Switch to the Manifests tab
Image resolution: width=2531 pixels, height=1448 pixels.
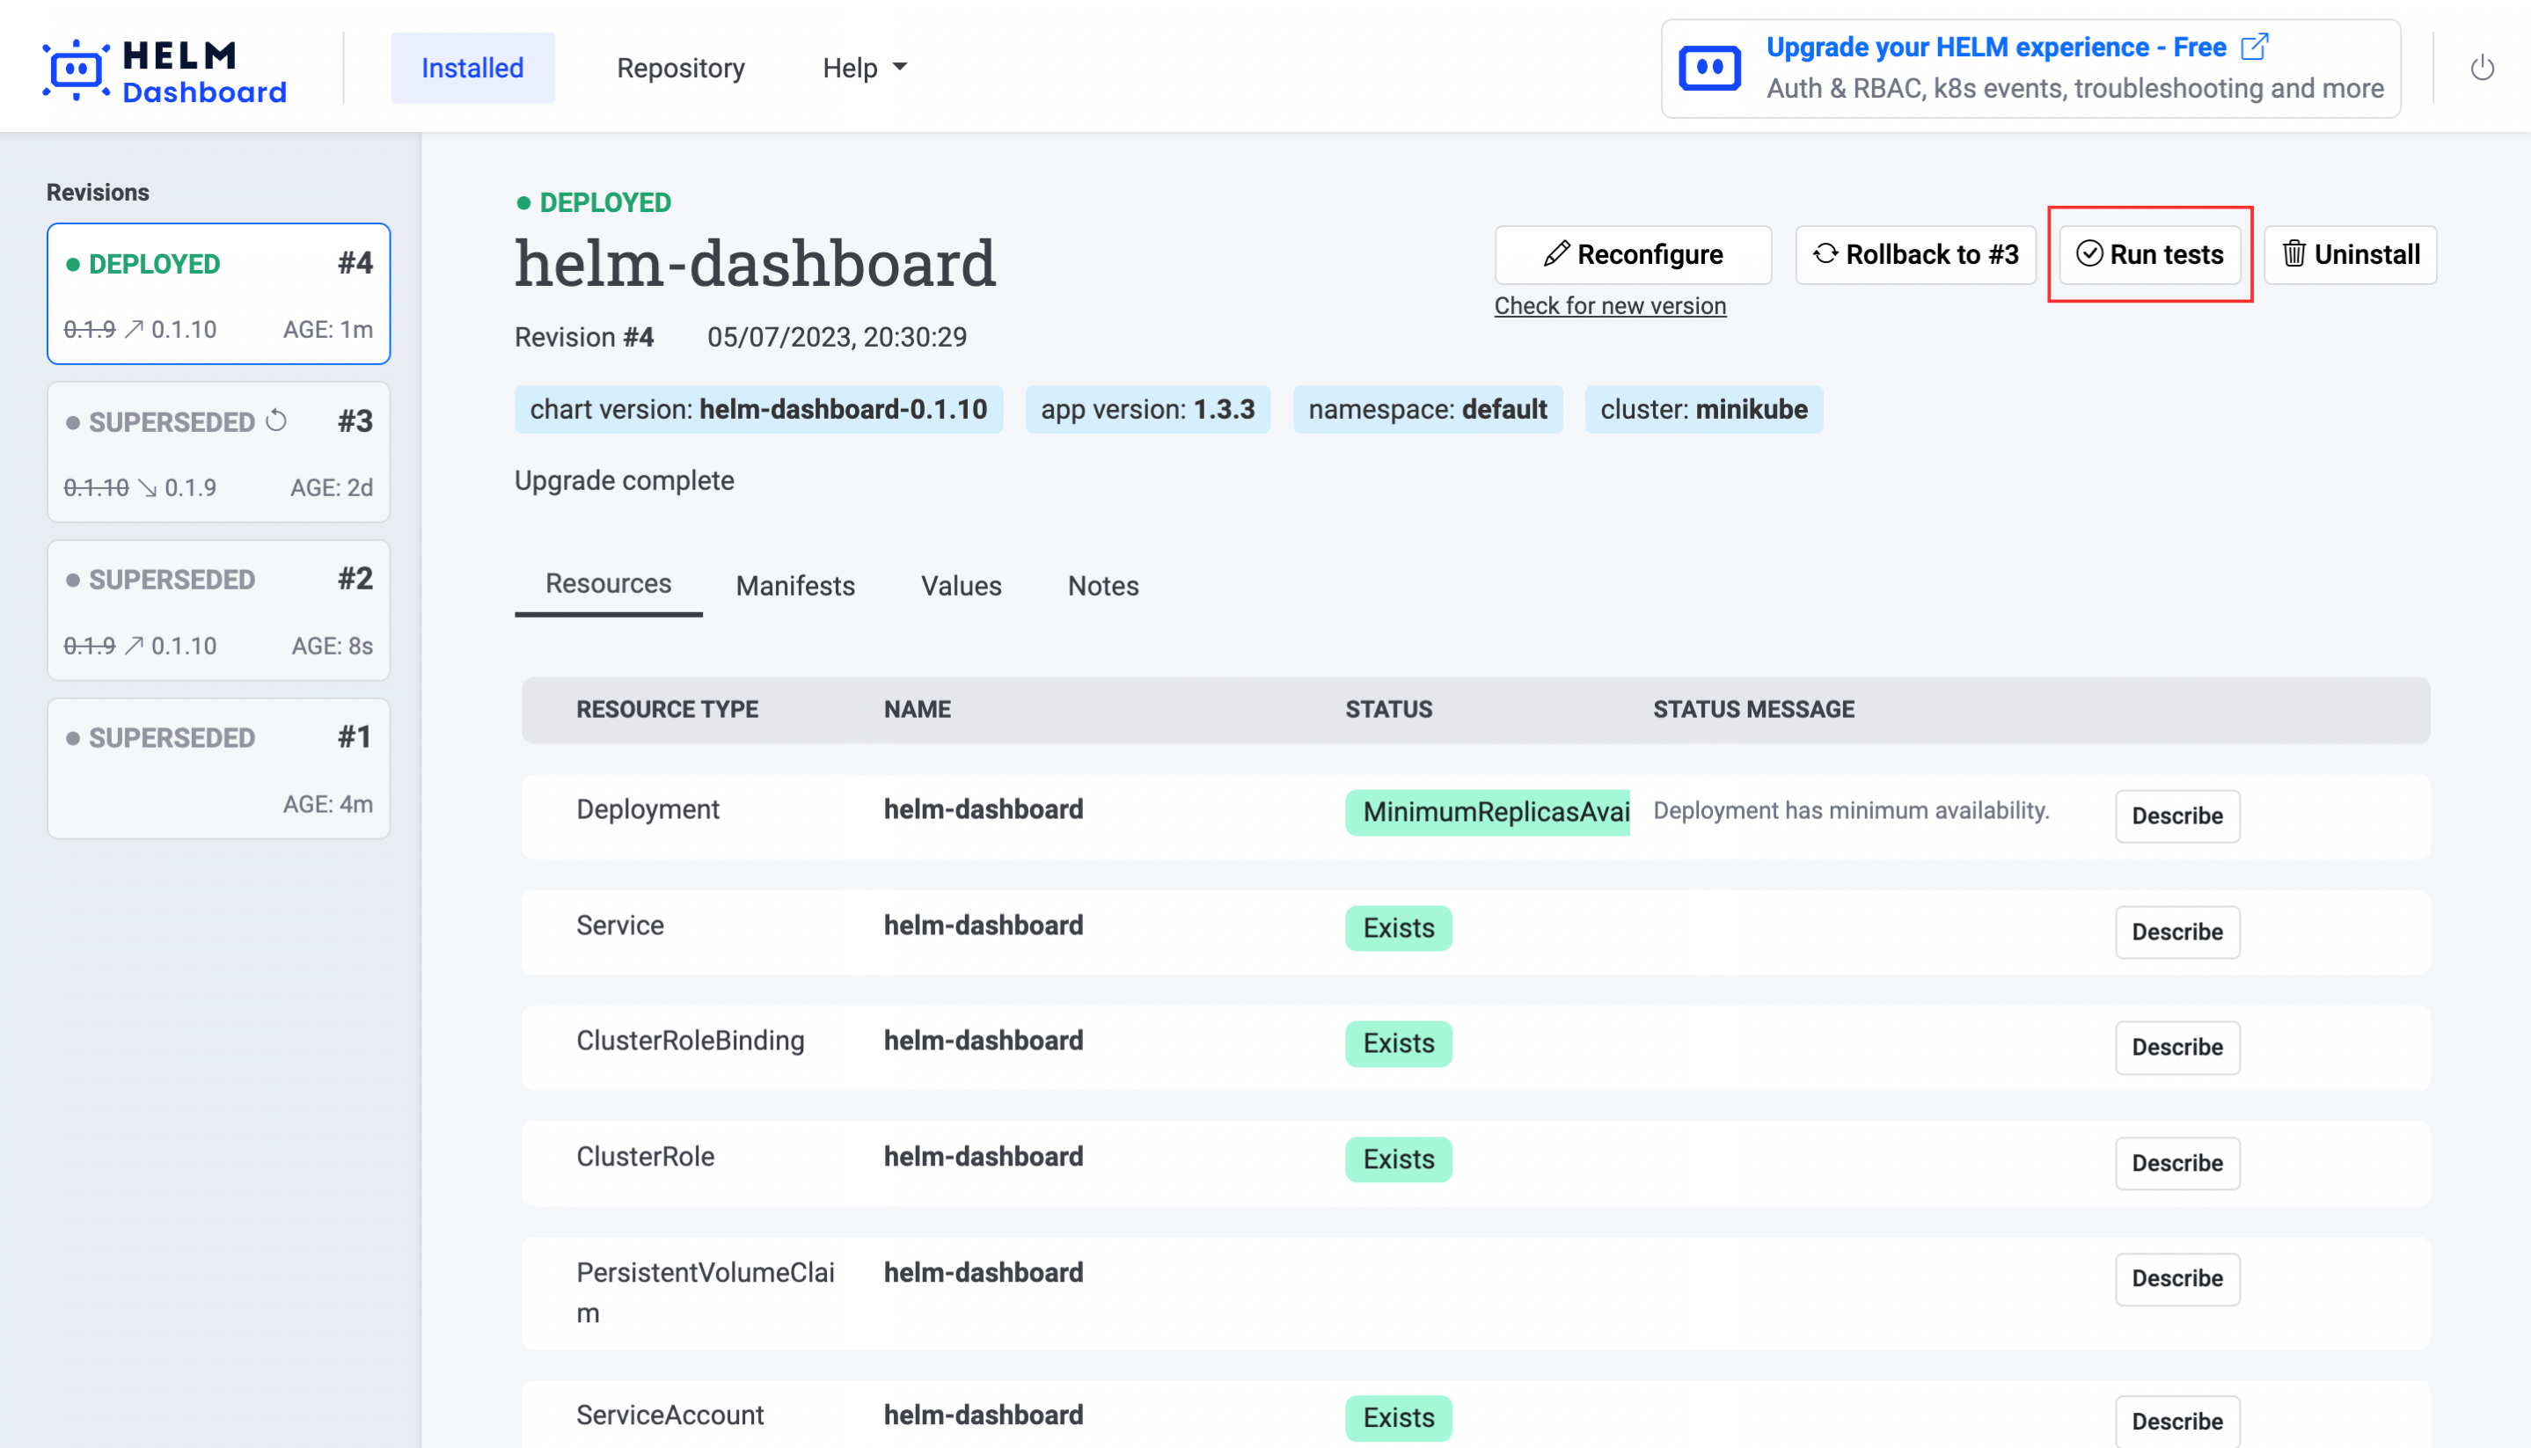click(794, 586)
